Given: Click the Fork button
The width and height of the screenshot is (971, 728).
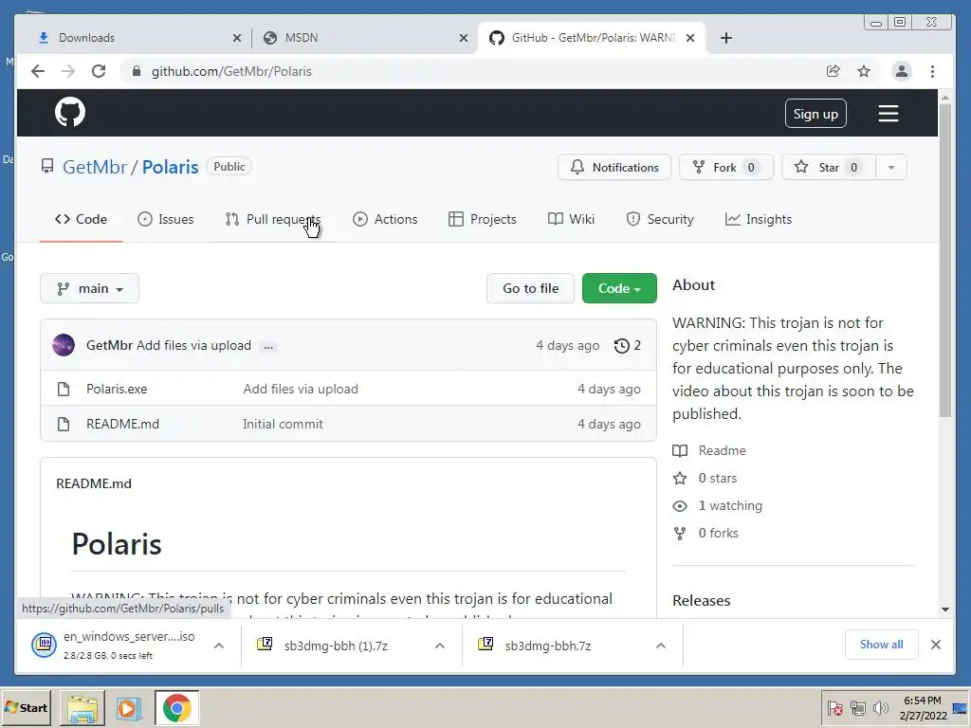Looking at the screenshot, I should [x=726, y=167].
